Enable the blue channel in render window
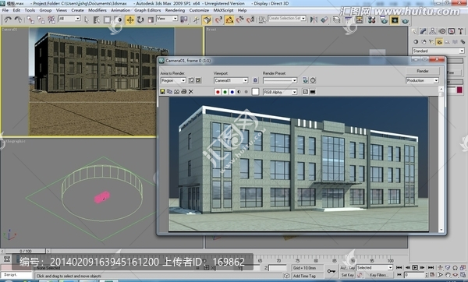 pos(232,92)
